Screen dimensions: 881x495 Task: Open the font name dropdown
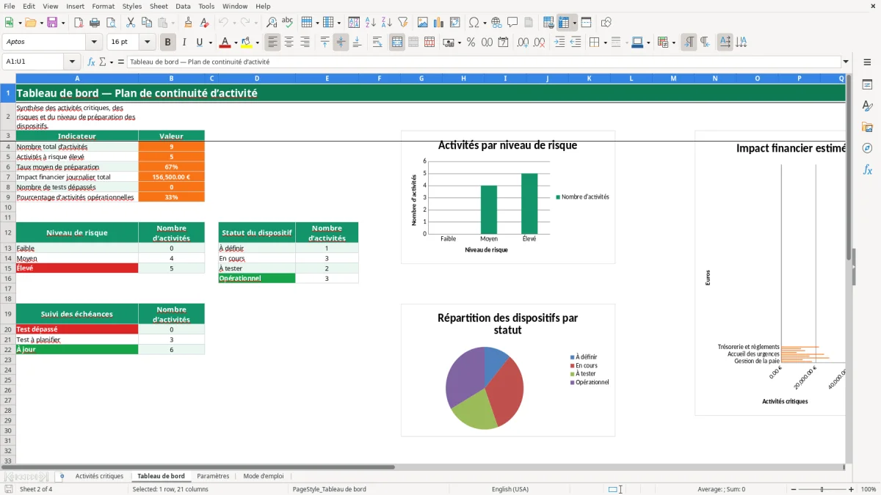[x=95, y=43]
